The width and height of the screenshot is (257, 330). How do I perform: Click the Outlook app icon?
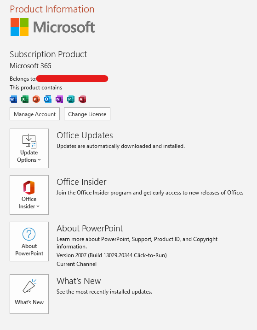[x=48, y=99]
